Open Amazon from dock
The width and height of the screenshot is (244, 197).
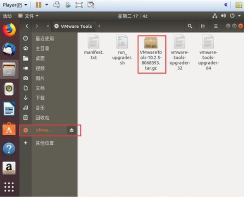click(9, 168)
